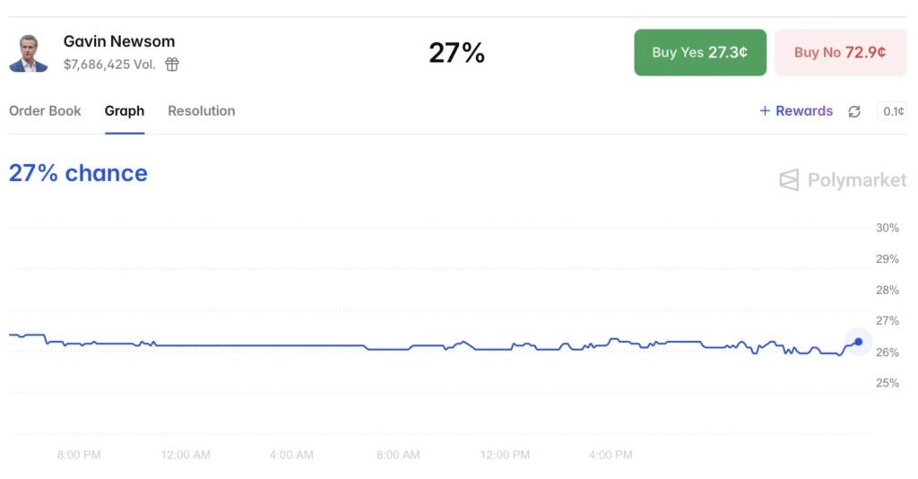Click the $7,686,425 Vol. text
The height and width of the screenshot is (479, 918).
coord(109,65)
